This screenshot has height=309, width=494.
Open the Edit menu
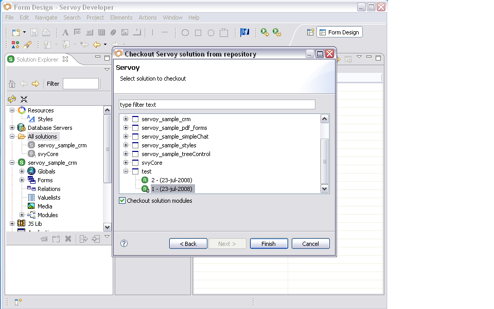(x=24, y=17)
